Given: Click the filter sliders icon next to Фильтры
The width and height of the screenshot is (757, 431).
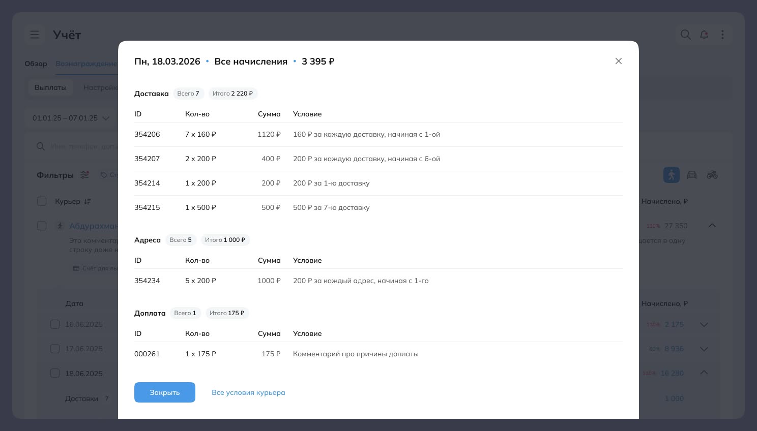Looking at the screenshot, I should (85, 175).
